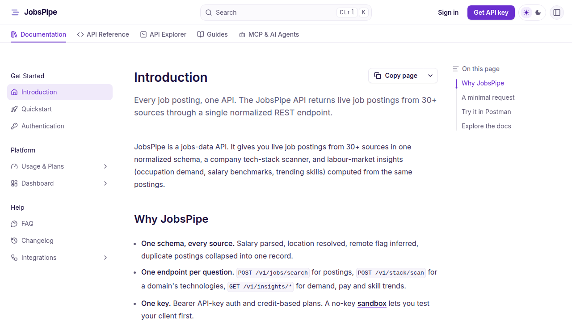Switch to the API Explorer tab
572x322 pixels.
tap(163, 34)
